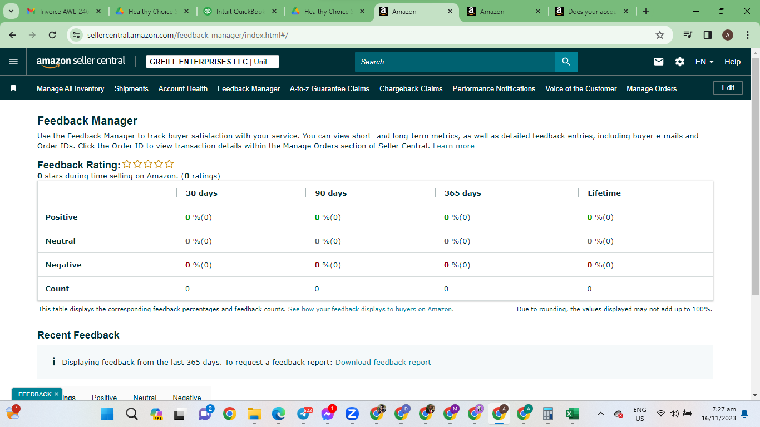The width and height of the screenshot is (760, 427).
Task: Open the Help link
Action: click(x=732, y=62)
